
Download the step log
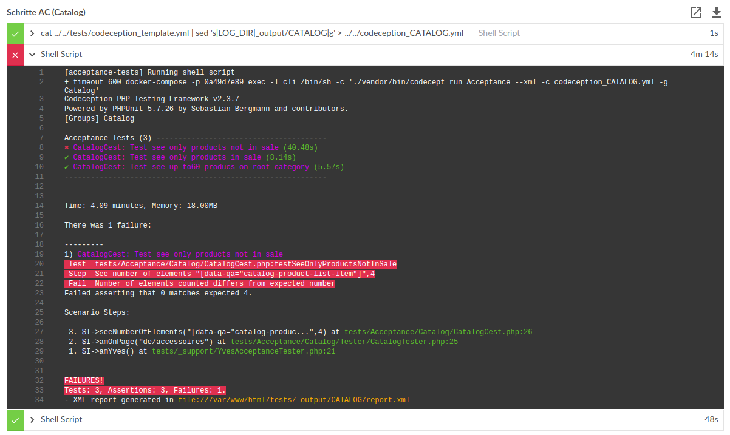(716, 13)
